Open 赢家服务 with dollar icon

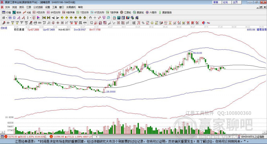tap(165, 13)
